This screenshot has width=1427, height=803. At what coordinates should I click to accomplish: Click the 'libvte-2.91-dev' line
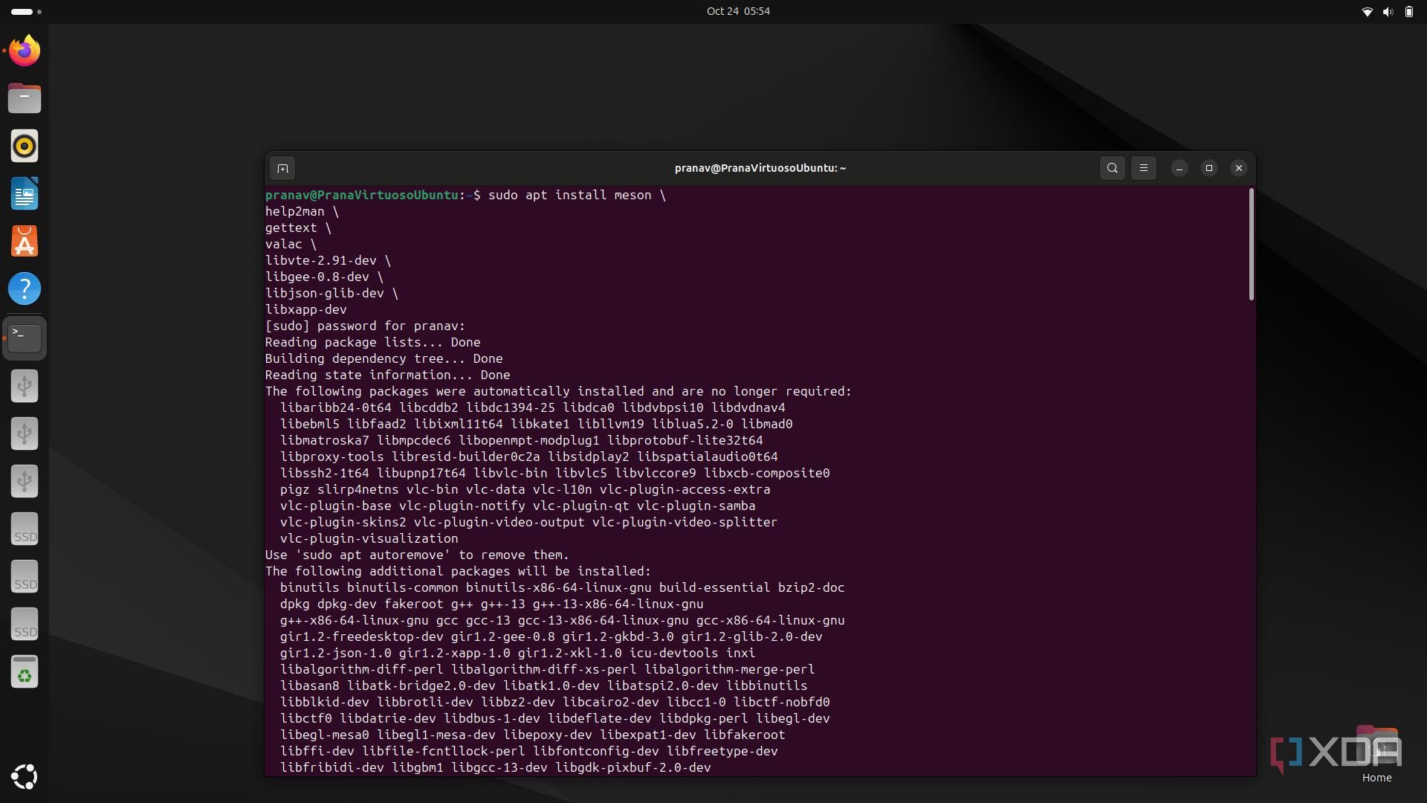[x=328, y=260]
